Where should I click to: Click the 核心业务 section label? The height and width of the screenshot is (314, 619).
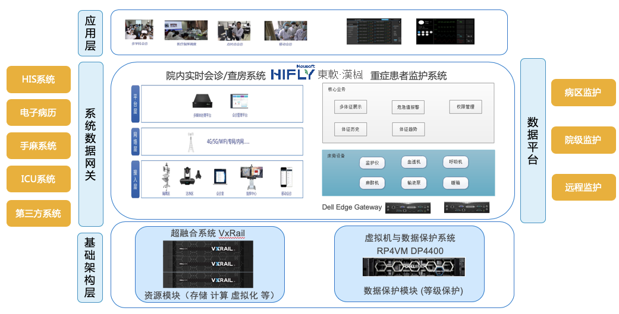tap(337, 90)
